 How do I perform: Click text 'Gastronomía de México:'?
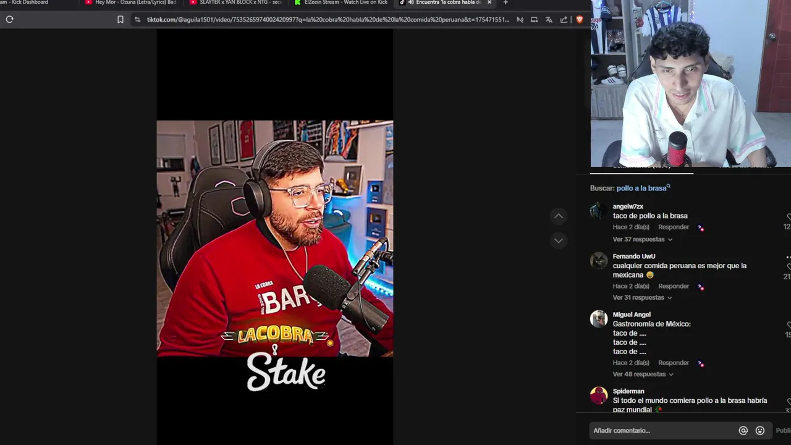click(651, 324)
